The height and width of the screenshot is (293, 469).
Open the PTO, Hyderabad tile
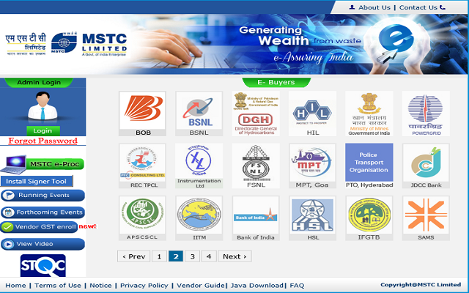click(369, 166)
